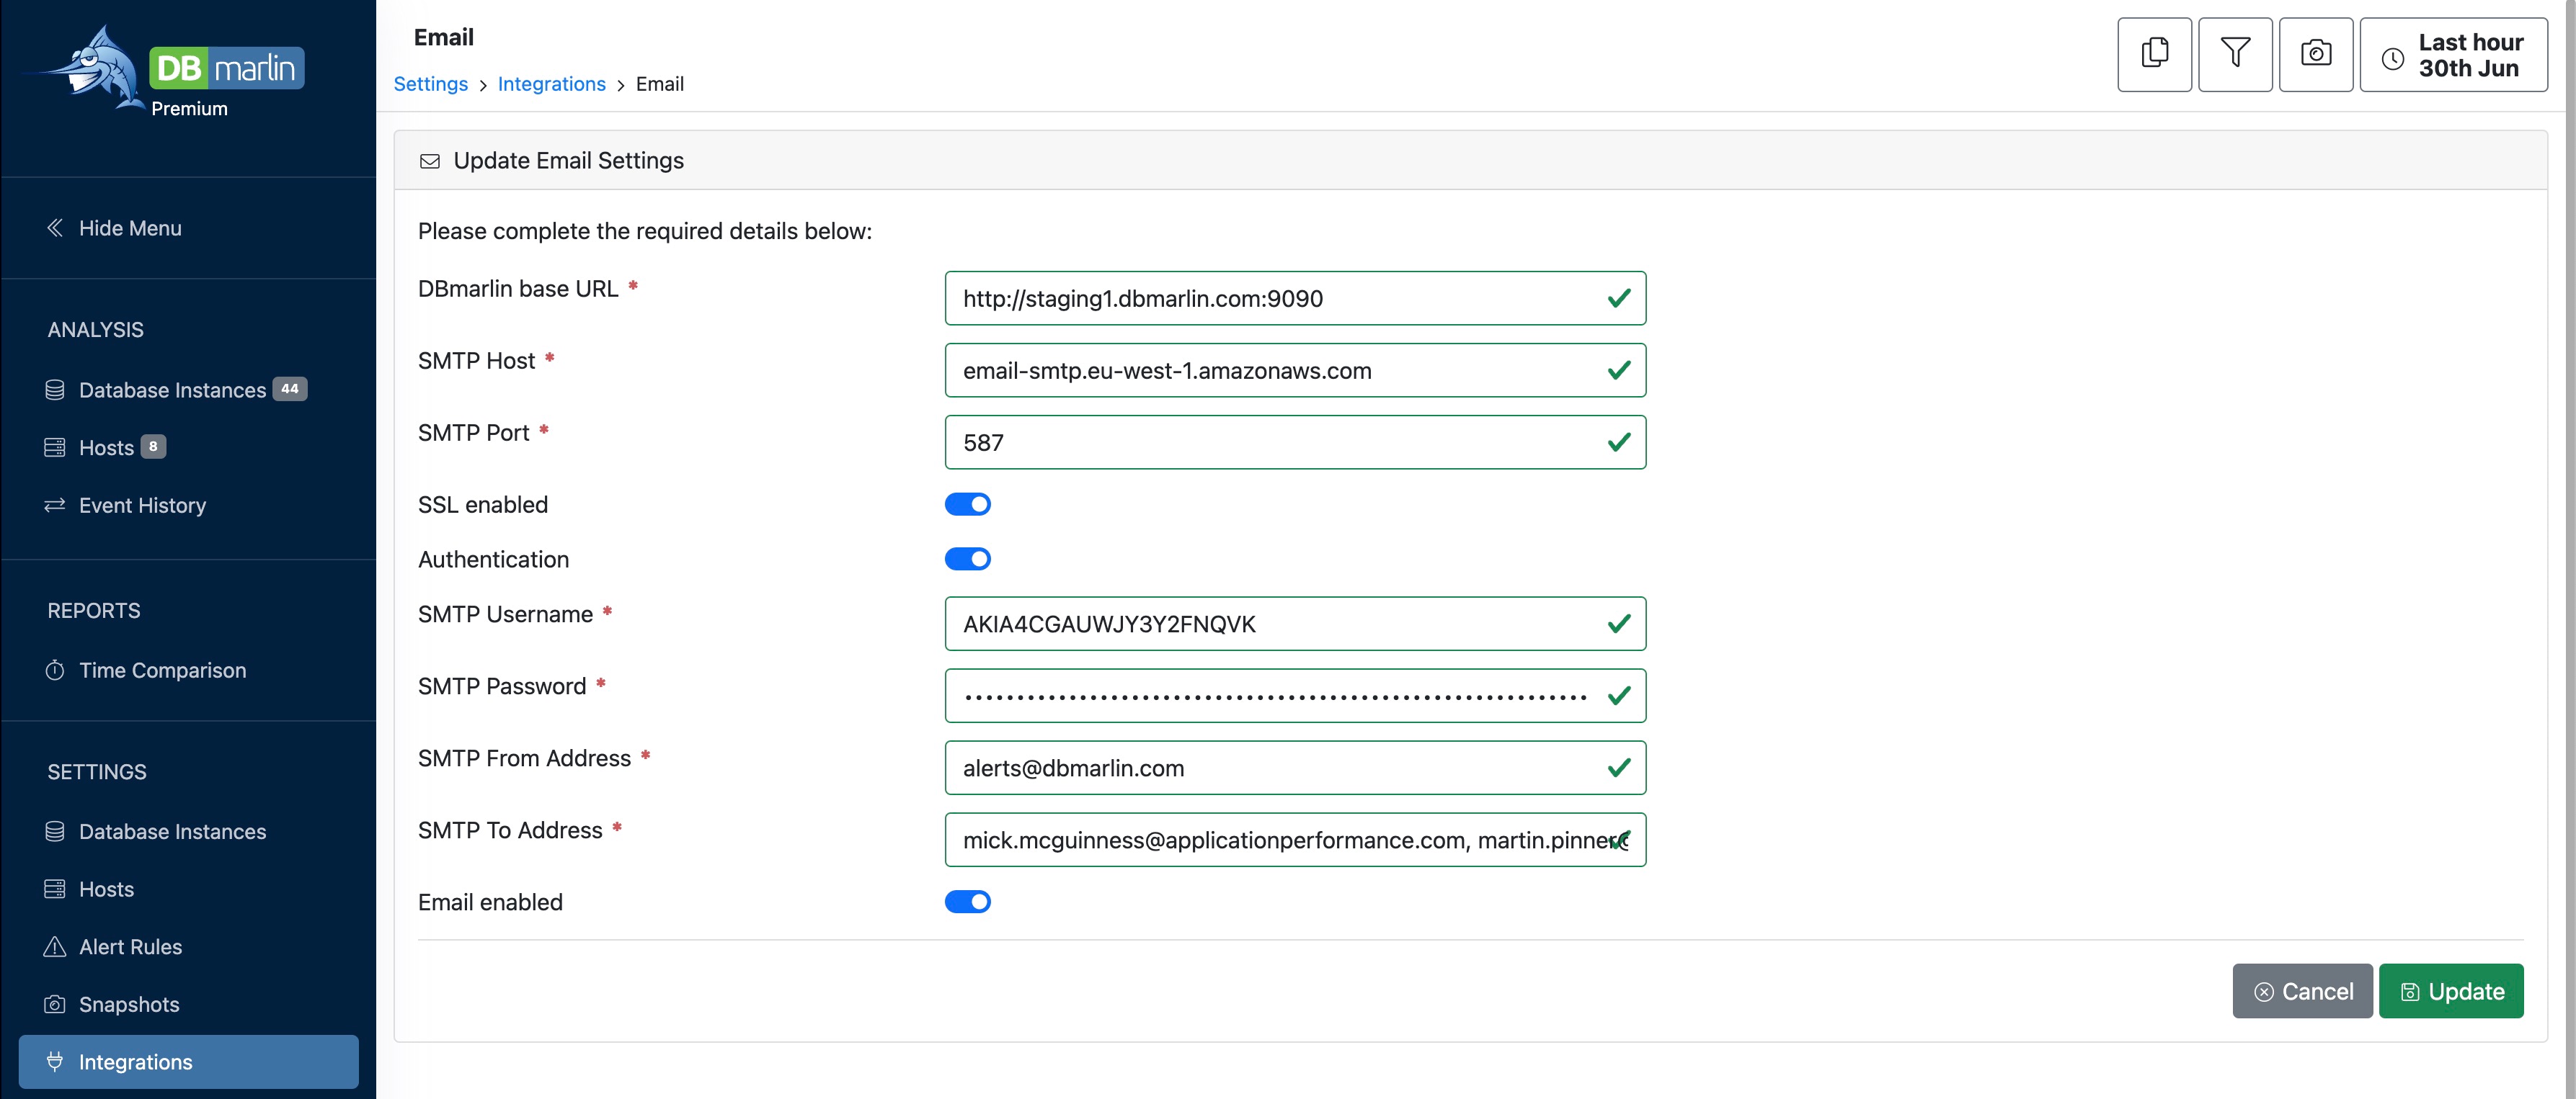Click the SMTP Password field

point(1295,696)
